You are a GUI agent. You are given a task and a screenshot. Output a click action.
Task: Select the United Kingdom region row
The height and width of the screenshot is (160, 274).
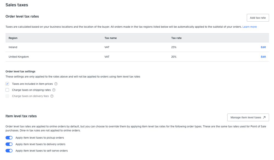[19, 57]
